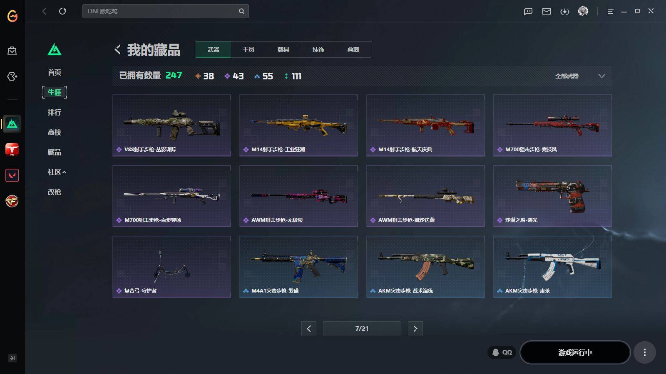Image resolution: width=666 pixels, height=374 pixels.
Task: Open the chat message icon in top bar
Action: (x=528, y=11)
